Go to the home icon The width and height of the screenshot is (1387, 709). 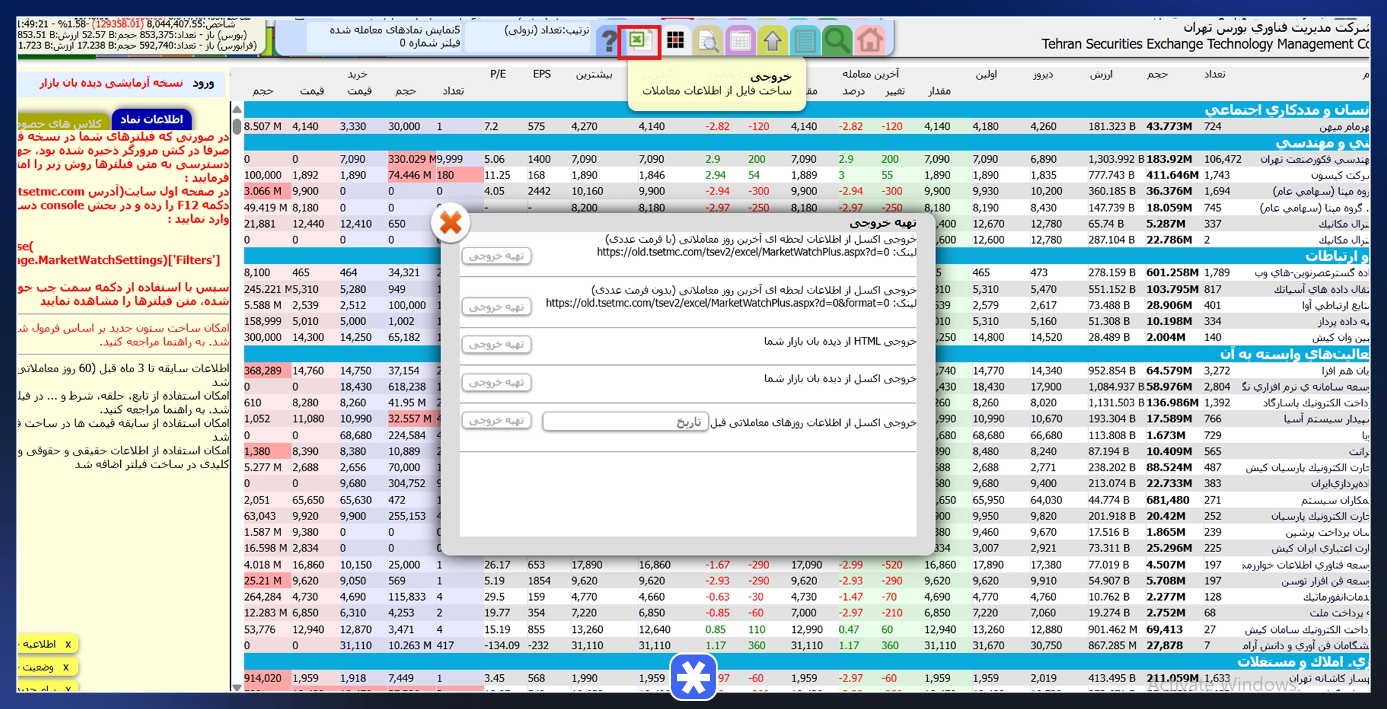[870, 41]
